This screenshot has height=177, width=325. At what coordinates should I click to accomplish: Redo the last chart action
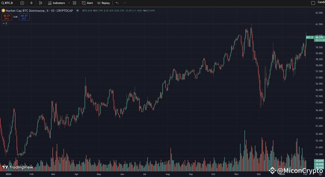coord(124,3)
